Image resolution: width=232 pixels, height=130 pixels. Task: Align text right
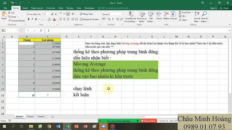point(68,19)
